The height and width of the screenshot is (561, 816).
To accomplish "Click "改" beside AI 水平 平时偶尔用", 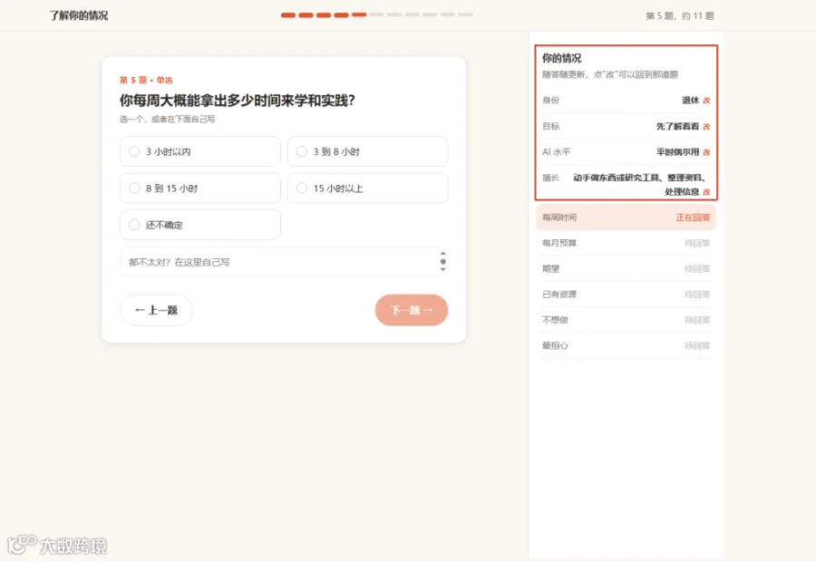I will [x=706, y=152].
